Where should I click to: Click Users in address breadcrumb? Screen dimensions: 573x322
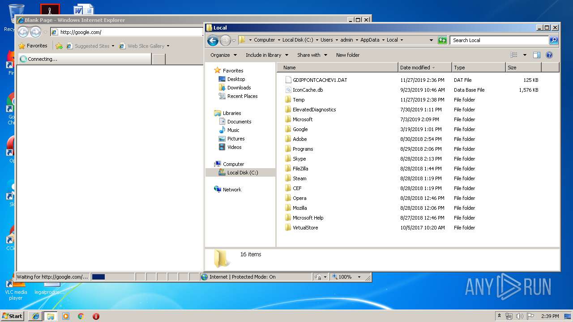pos(326,40)
